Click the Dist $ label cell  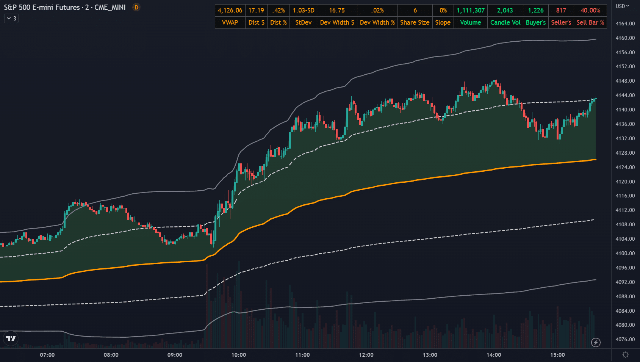pos(256,22)
